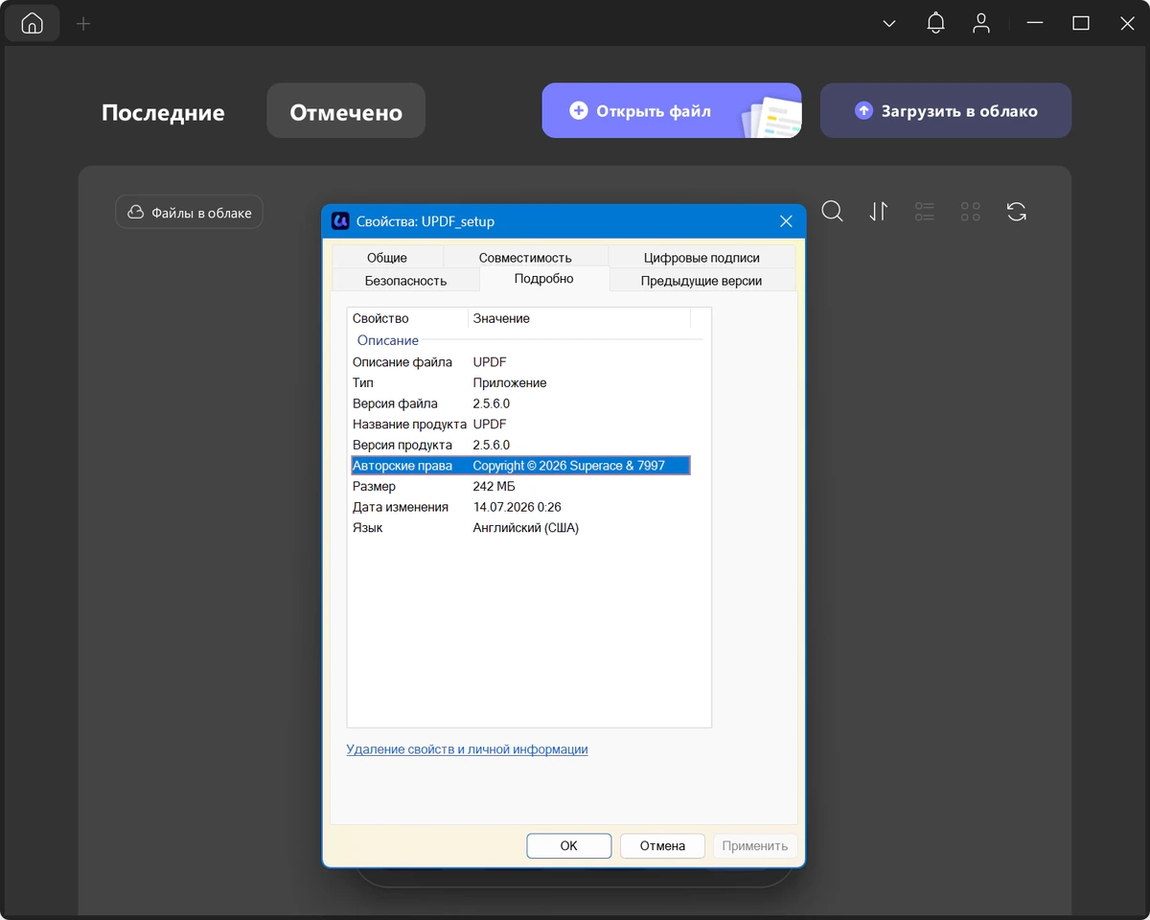Screen dimensions: 1150x920
Task: Switch to the Отмечено section
Action: coord(346,112)
